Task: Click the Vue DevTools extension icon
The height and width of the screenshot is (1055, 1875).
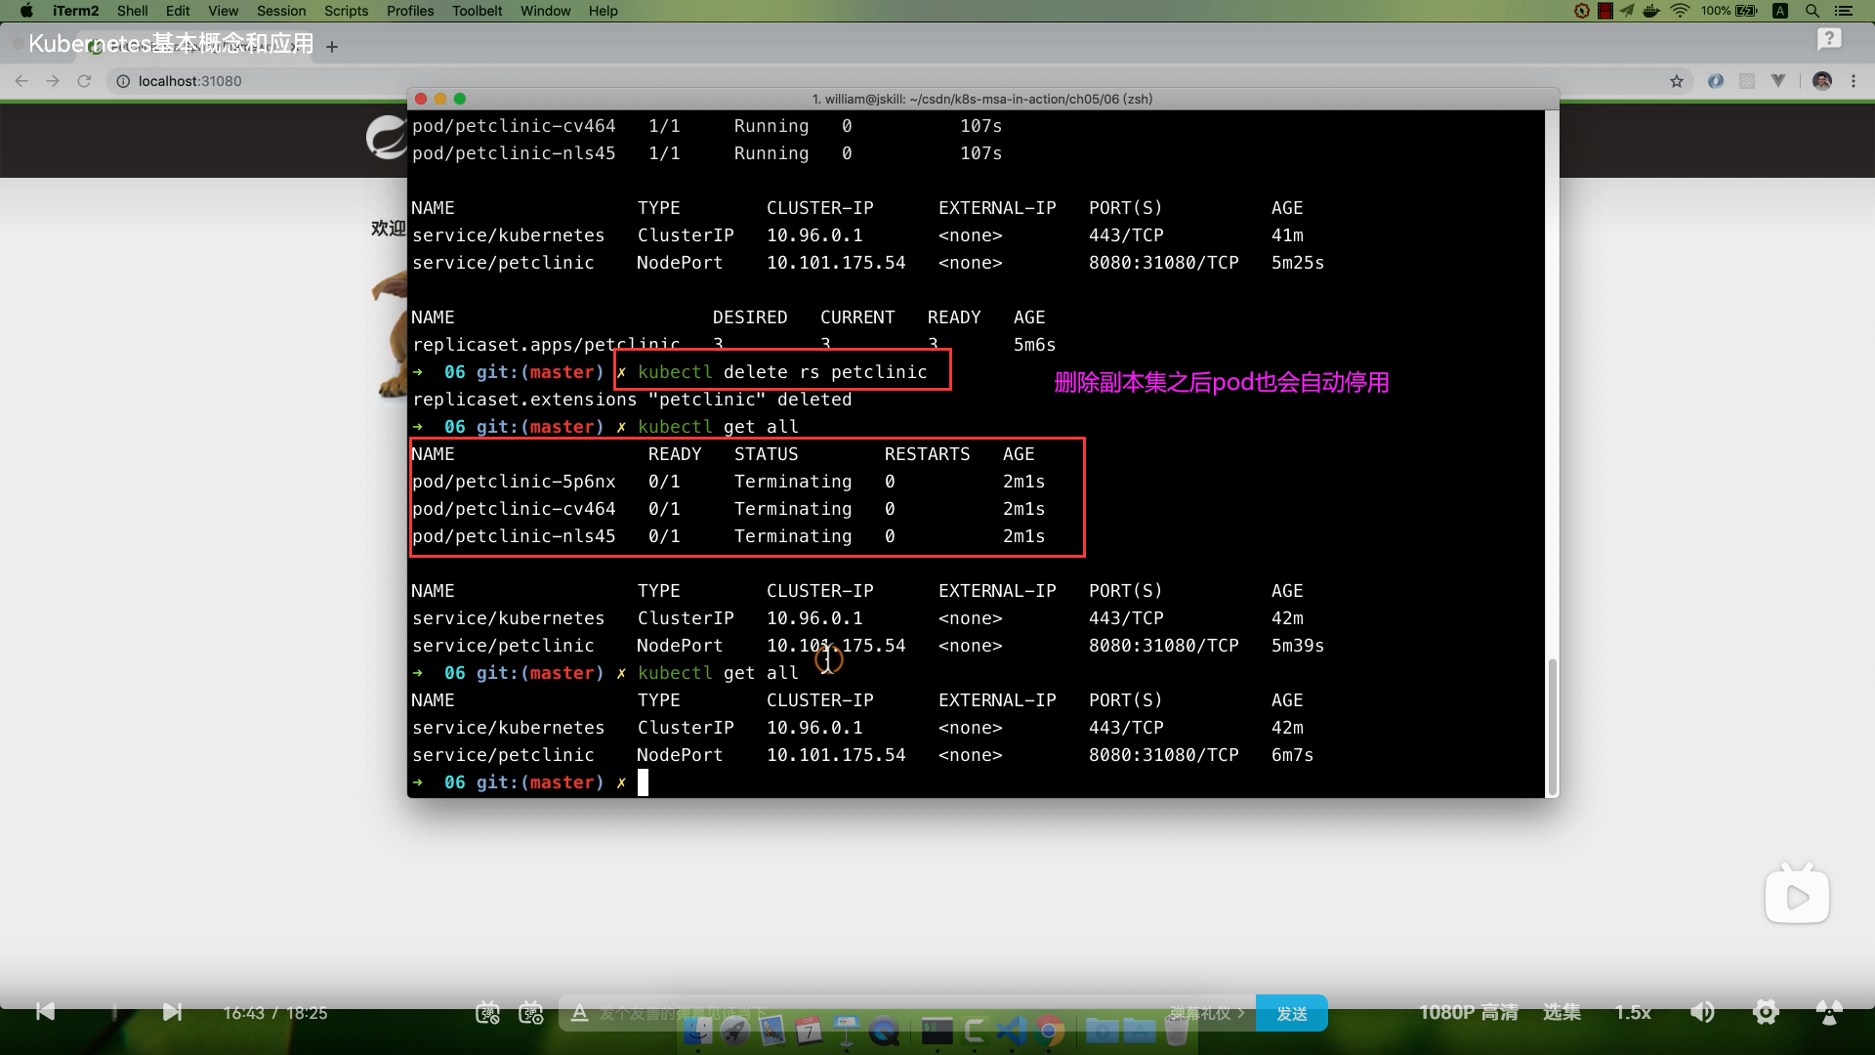Action: [x=1778, y=81]
